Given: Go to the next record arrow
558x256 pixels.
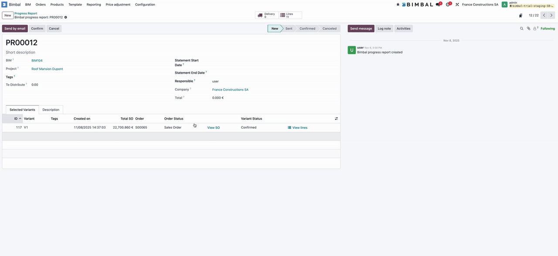Looking at the screenshot, I should [x=551, y=15].
